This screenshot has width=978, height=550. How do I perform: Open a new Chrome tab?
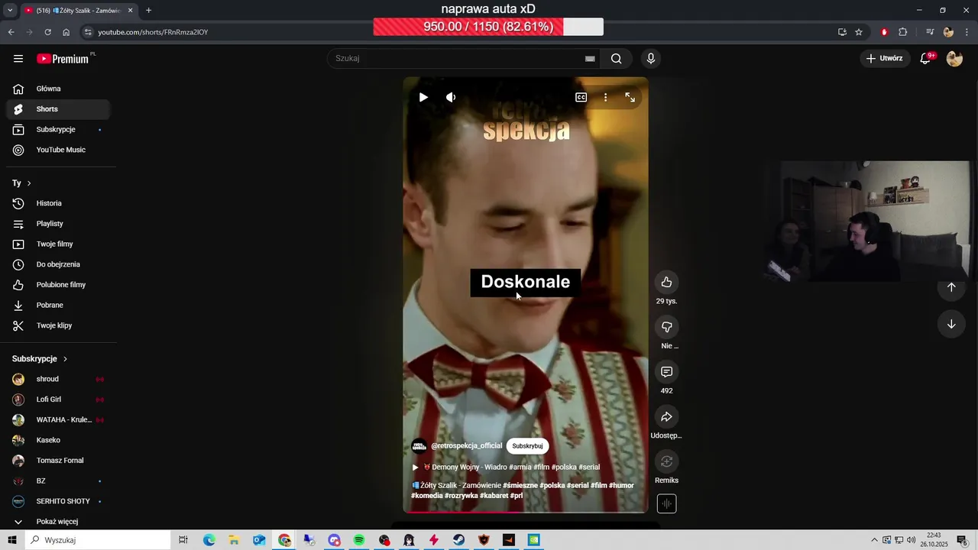[x=148, y=10]
